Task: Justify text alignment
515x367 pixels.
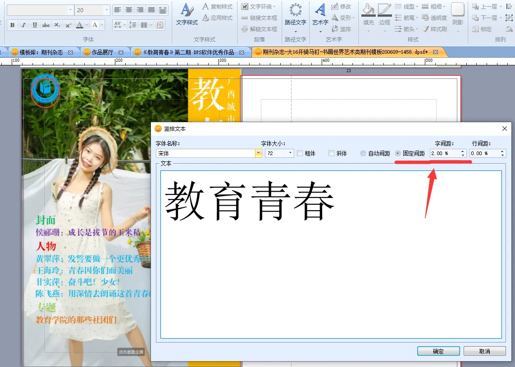Action: (x=151, y=10)
